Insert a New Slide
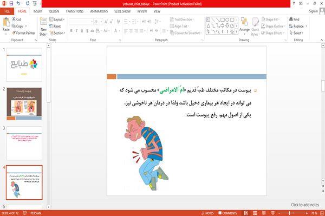The width and height of the screenshot is (325, 216). point(43,27)
